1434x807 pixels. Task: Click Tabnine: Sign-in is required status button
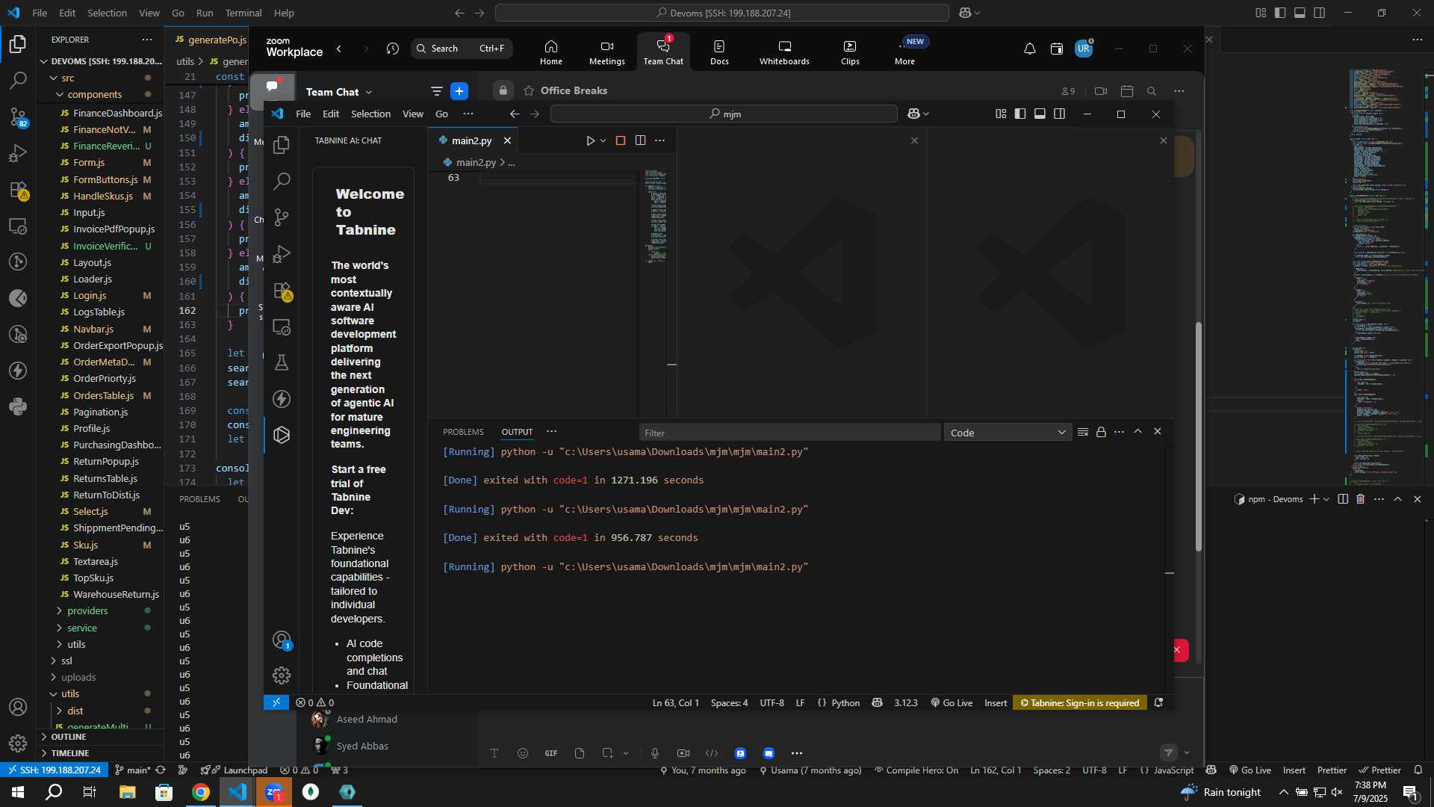[x=1080, y=703]
